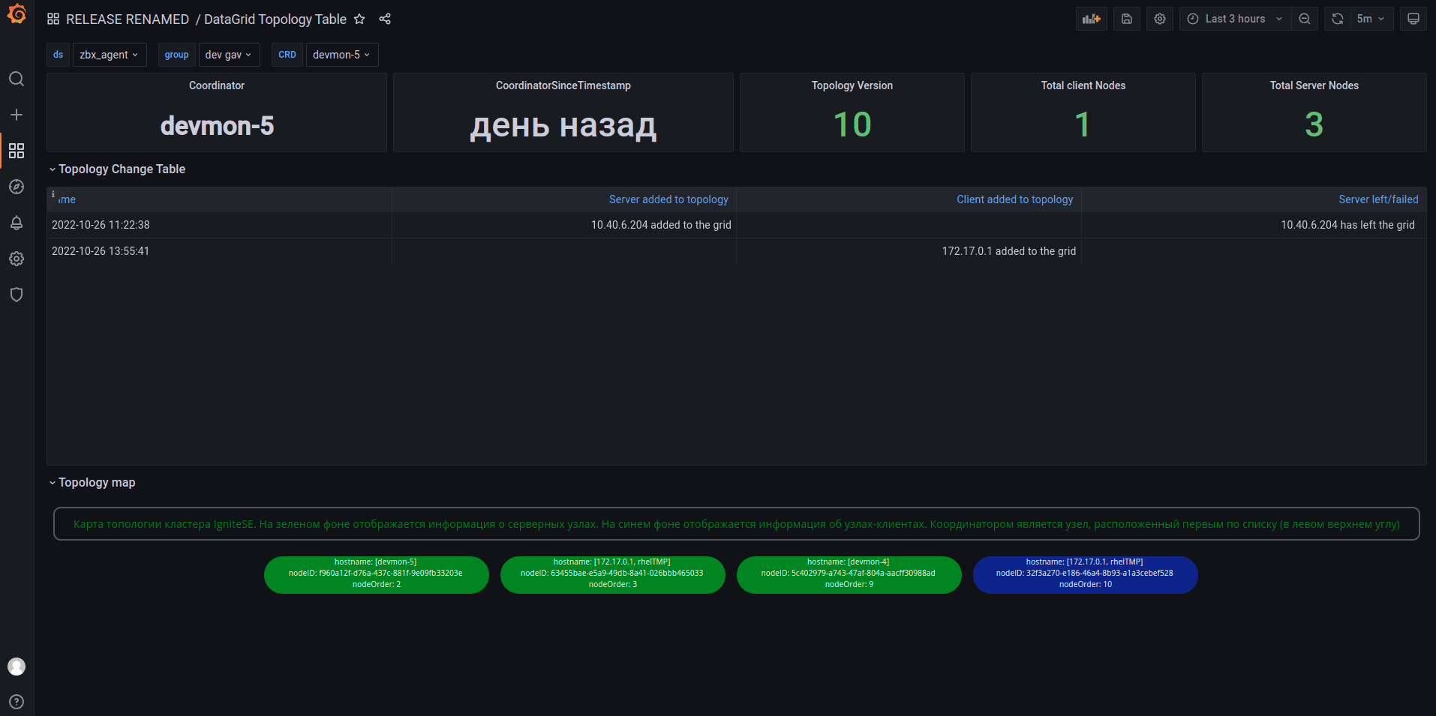The image size is (1436, 716).
Task: Open the Explore compass icon
Action: tap(17, 187)
